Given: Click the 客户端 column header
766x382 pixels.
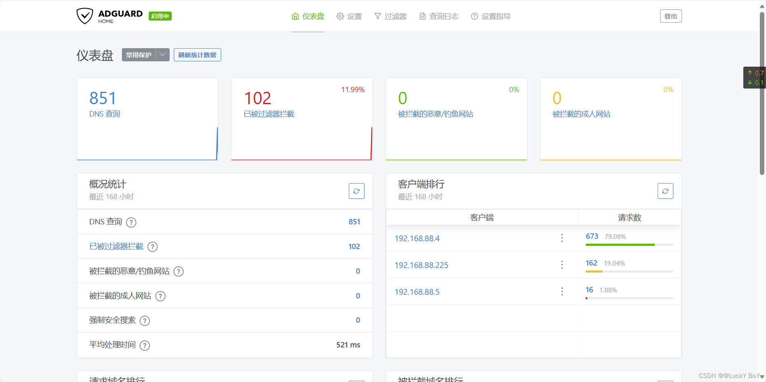Looking at the screenshot, I should (x=482, y=217).
